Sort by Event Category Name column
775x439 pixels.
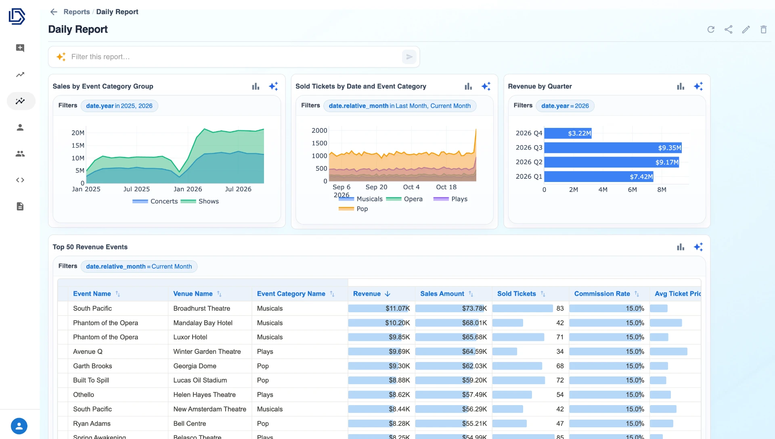(x=296, y=294)
